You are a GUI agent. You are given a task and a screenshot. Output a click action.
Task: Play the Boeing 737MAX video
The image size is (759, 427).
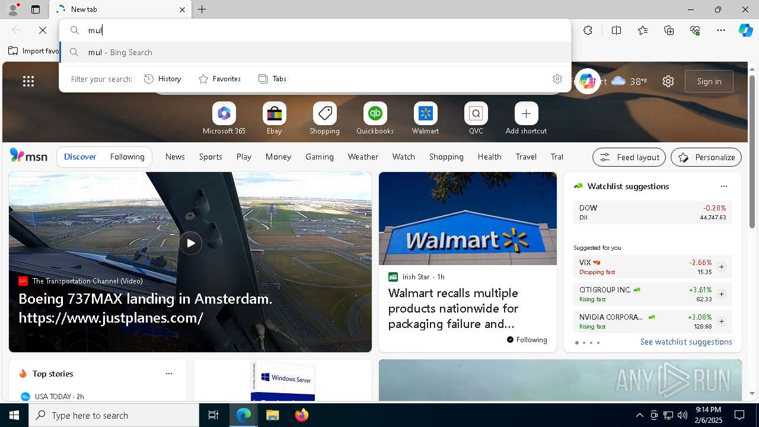click(190, 243)
